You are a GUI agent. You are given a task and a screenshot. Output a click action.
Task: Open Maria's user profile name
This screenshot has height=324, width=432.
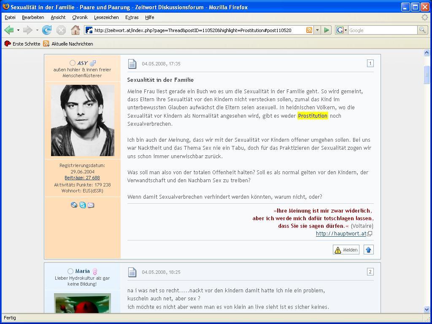click(83, 271)
